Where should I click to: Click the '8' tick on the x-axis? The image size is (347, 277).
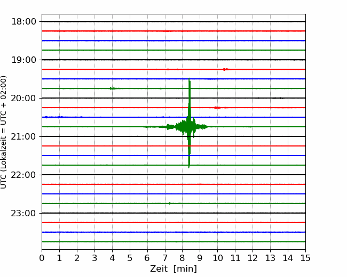coord(183,258)
